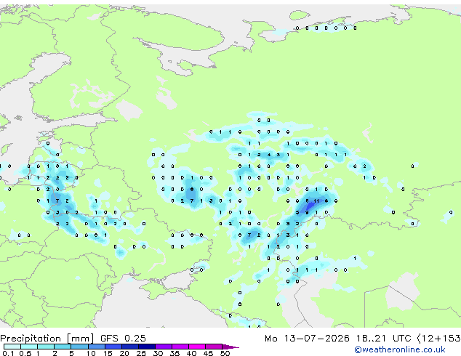This screenshot has width=461, height=356.
Task: Click the legend label '0.1'
Action: (8, 353)
